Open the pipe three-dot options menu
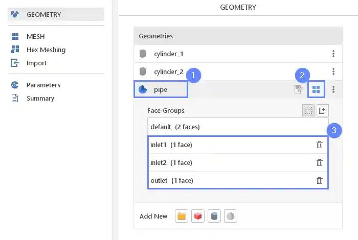 333,89
